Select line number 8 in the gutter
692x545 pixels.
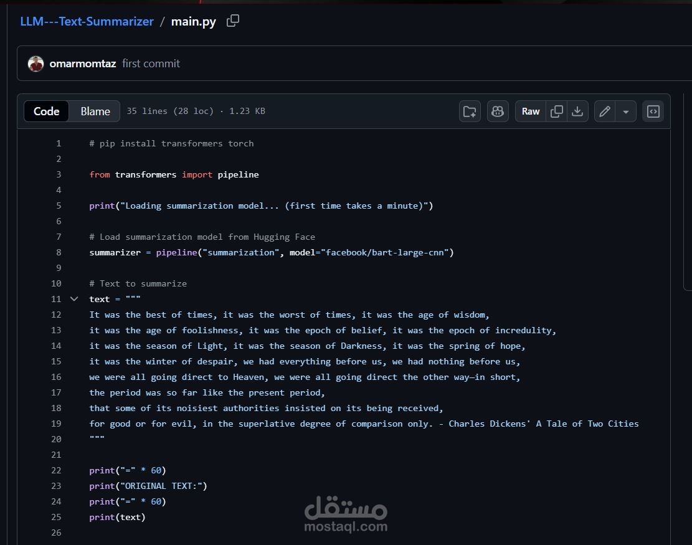58,252
